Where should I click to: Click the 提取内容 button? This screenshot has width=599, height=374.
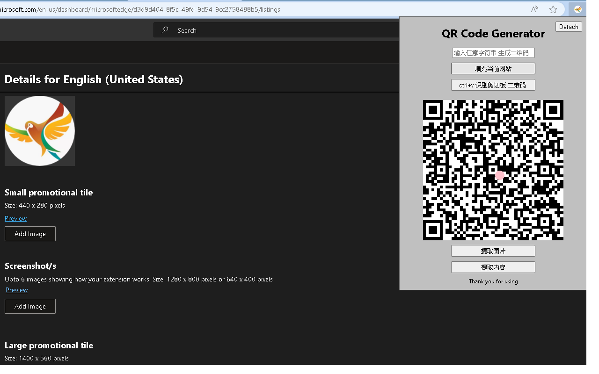[493, 267]
